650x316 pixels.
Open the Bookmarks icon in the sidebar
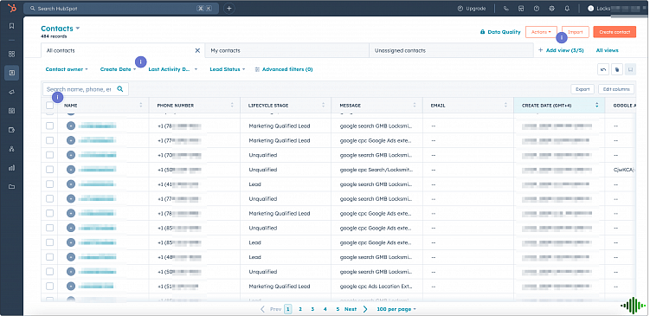coord(11,26)
